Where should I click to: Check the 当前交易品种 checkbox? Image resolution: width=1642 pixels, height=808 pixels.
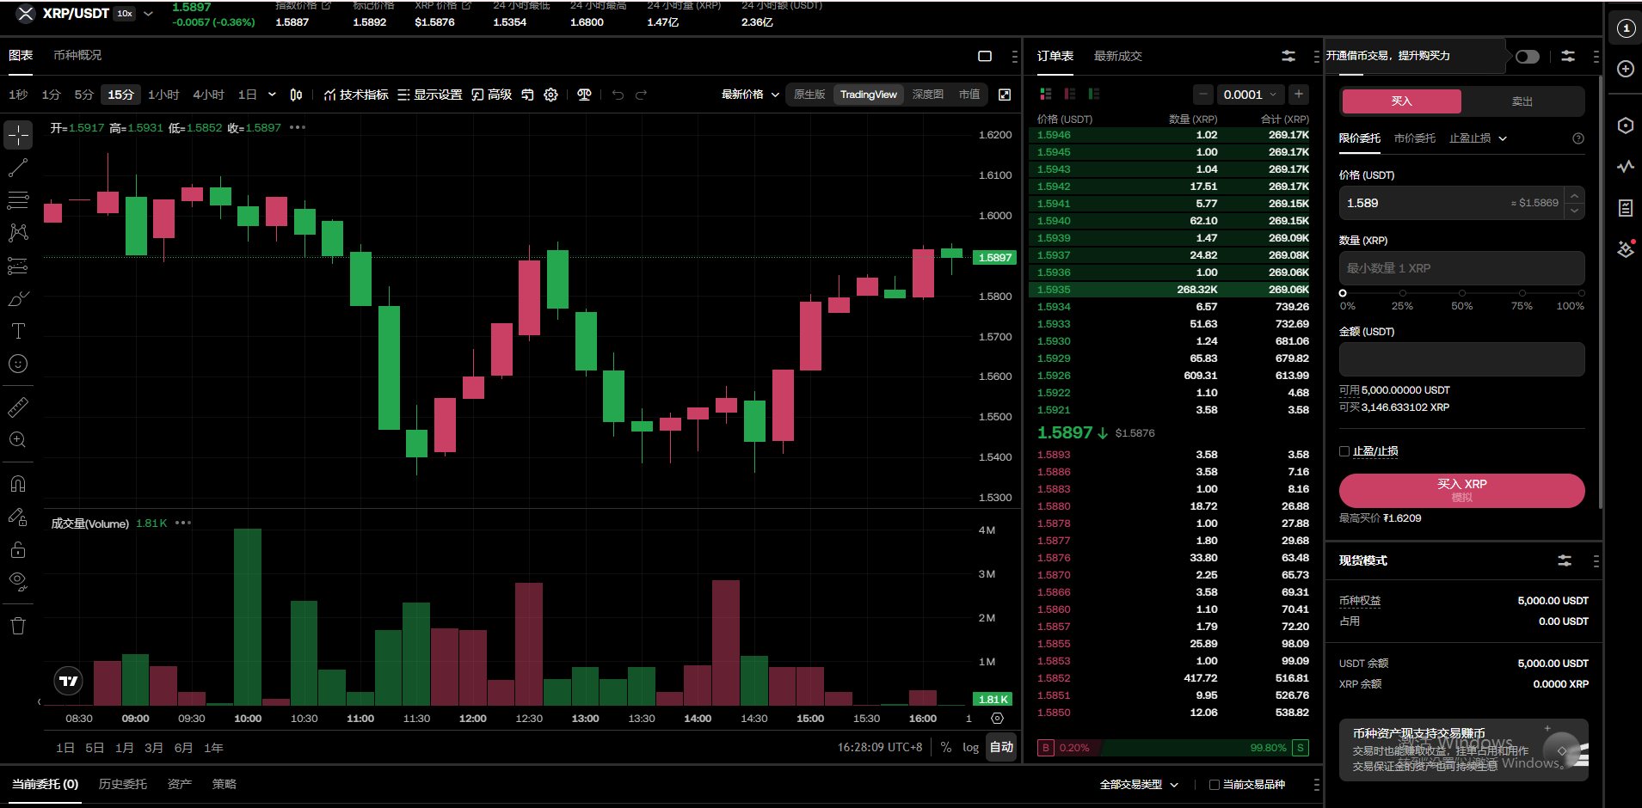tap(1215, 785)
